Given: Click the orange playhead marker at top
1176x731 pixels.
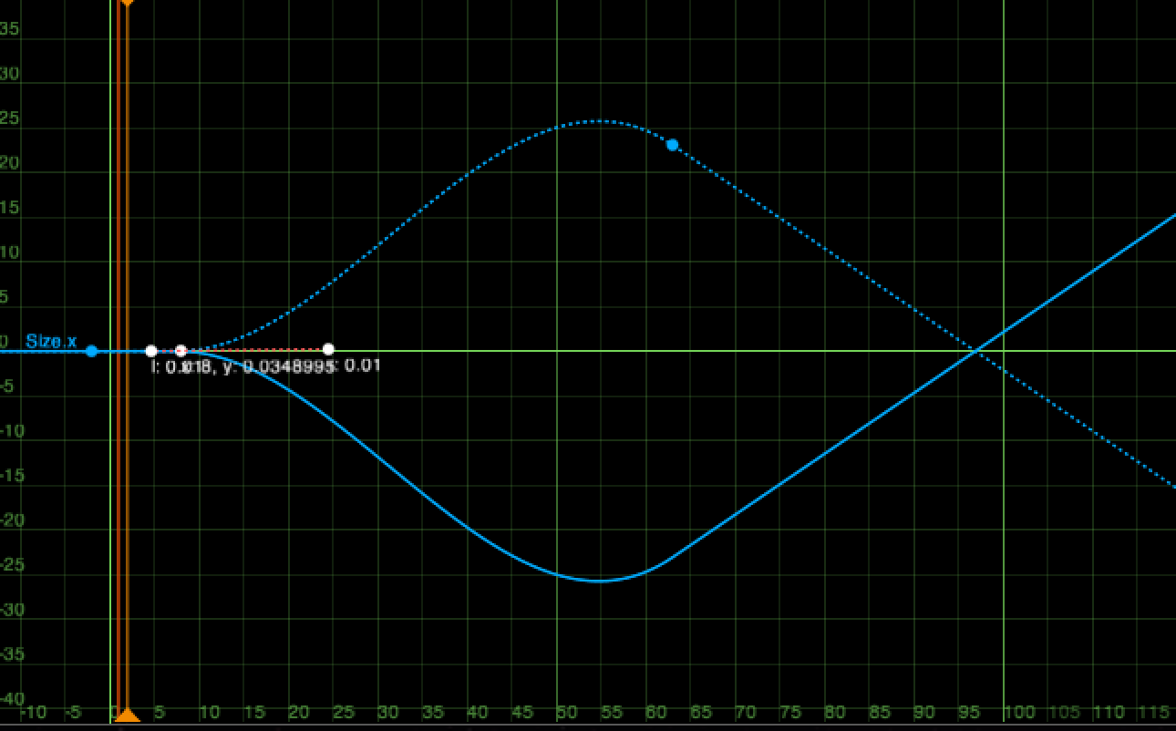Looking at the screenshot, I should [x=127, y=3].
